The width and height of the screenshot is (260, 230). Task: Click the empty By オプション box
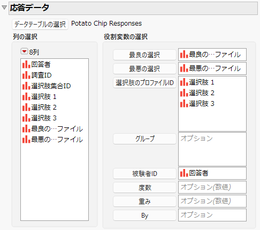(x=212, y=215)
